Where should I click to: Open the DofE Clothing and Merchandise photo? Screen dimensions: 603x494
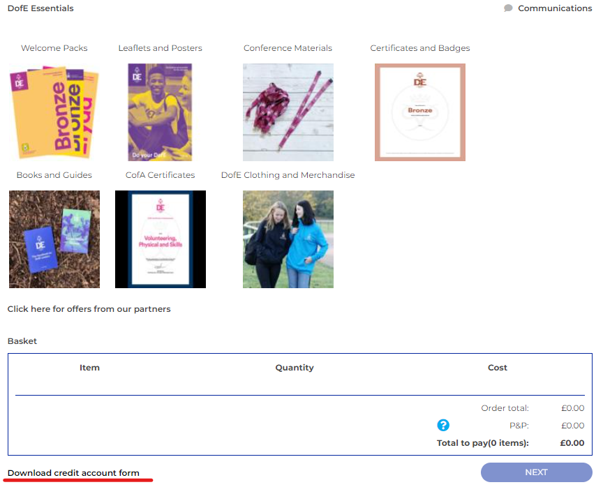[x=288, y=239]
